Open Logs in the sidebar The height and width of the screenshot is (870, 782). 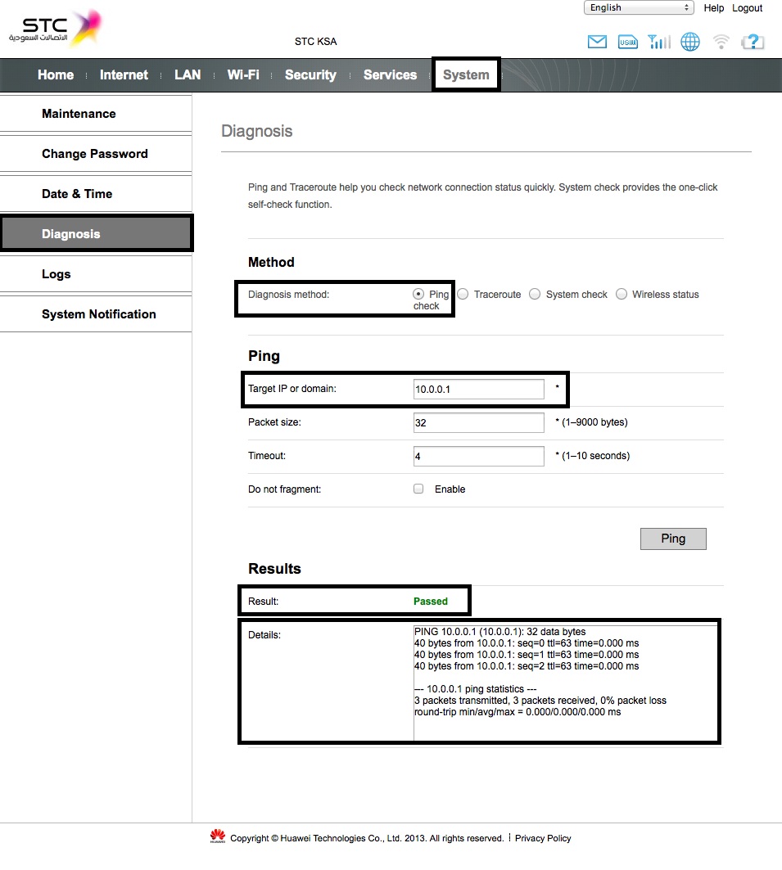point(56,274)
